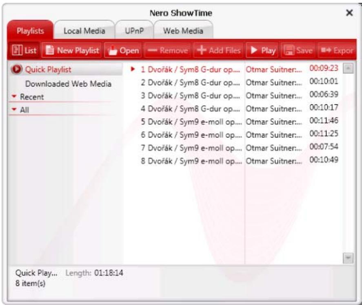Click the now-playing arrow on track 1
The width and height of the screenshot is (362, 305).
pos(133,69)
